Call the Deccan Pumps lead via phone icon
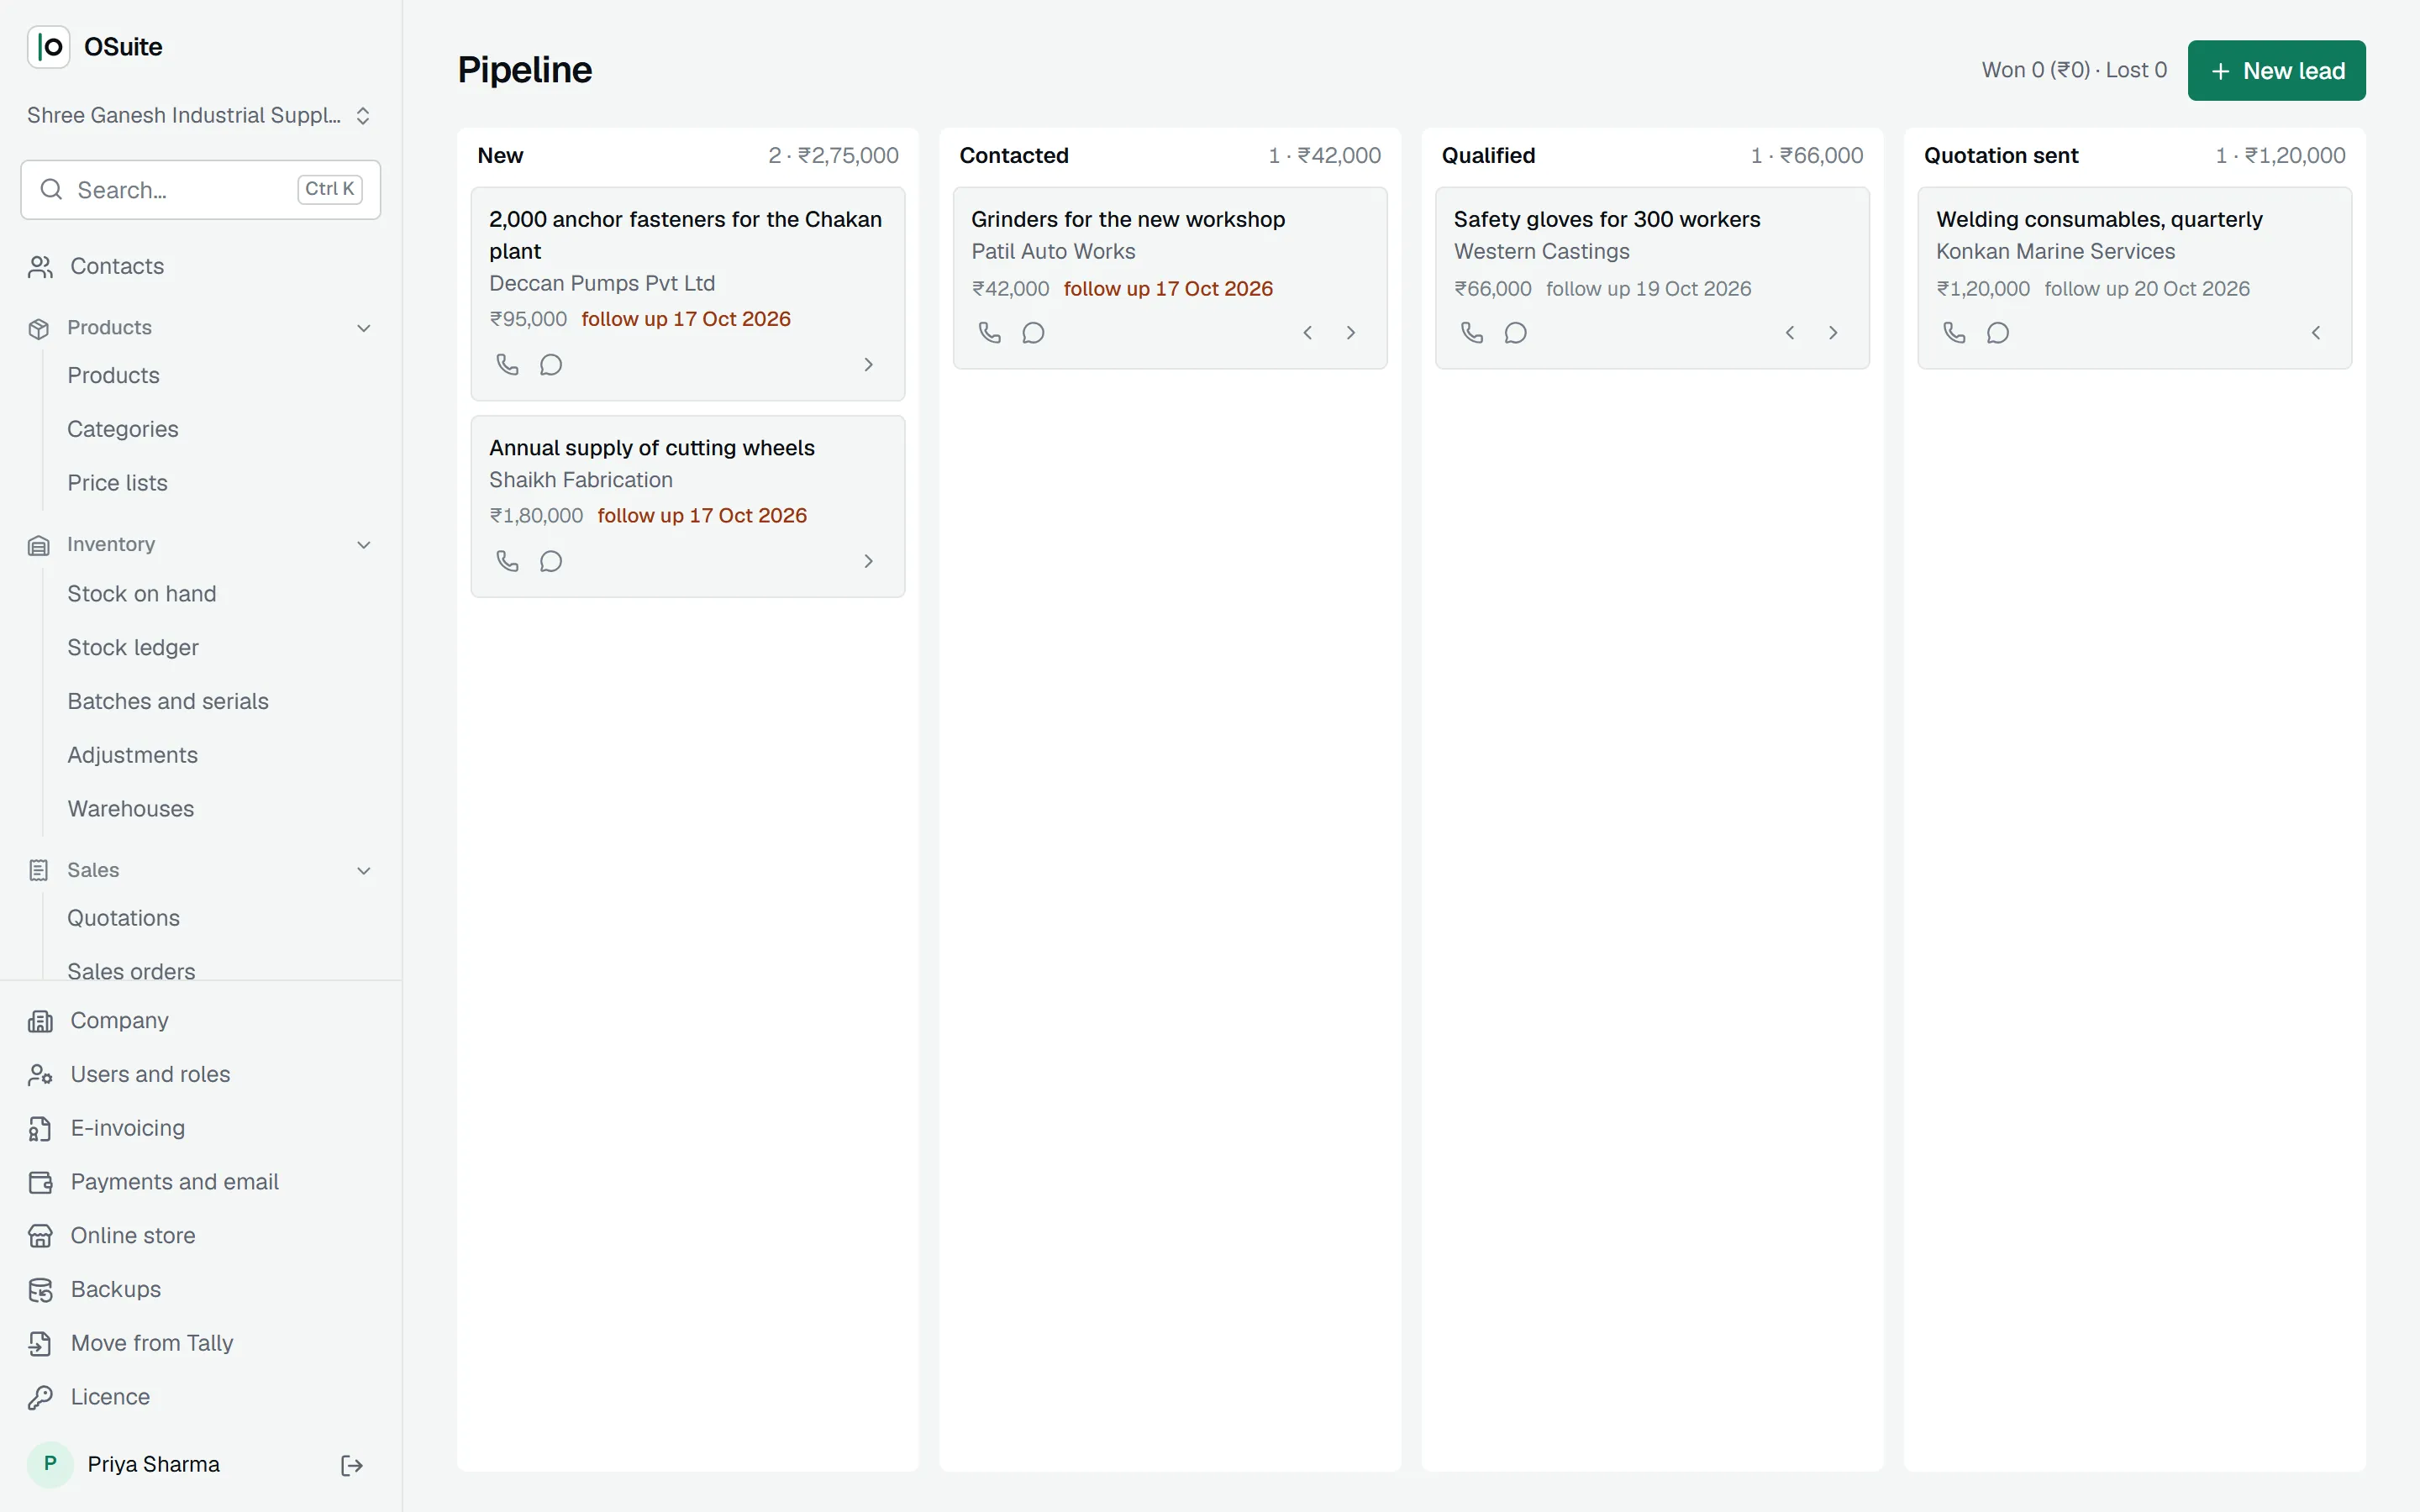 click(508, 364)
